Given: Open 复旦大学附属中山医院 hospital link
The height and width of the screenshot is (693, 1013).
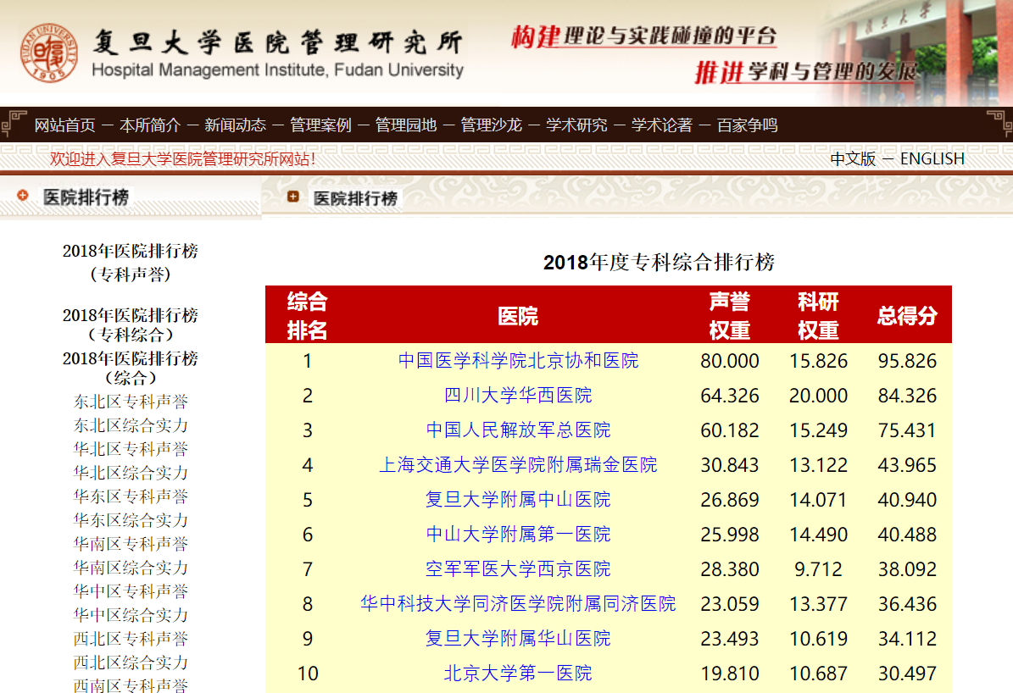Looking at the screenshot, I should coord(517,500).
